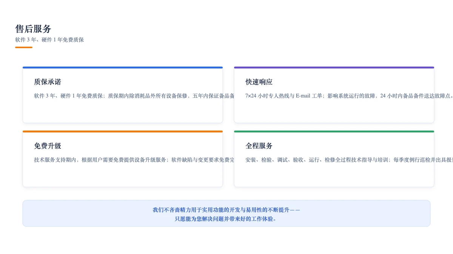The width and height of the screenshot is (453, 254).
Task: Select the 质保承诺 card heading
Action: 48,82
